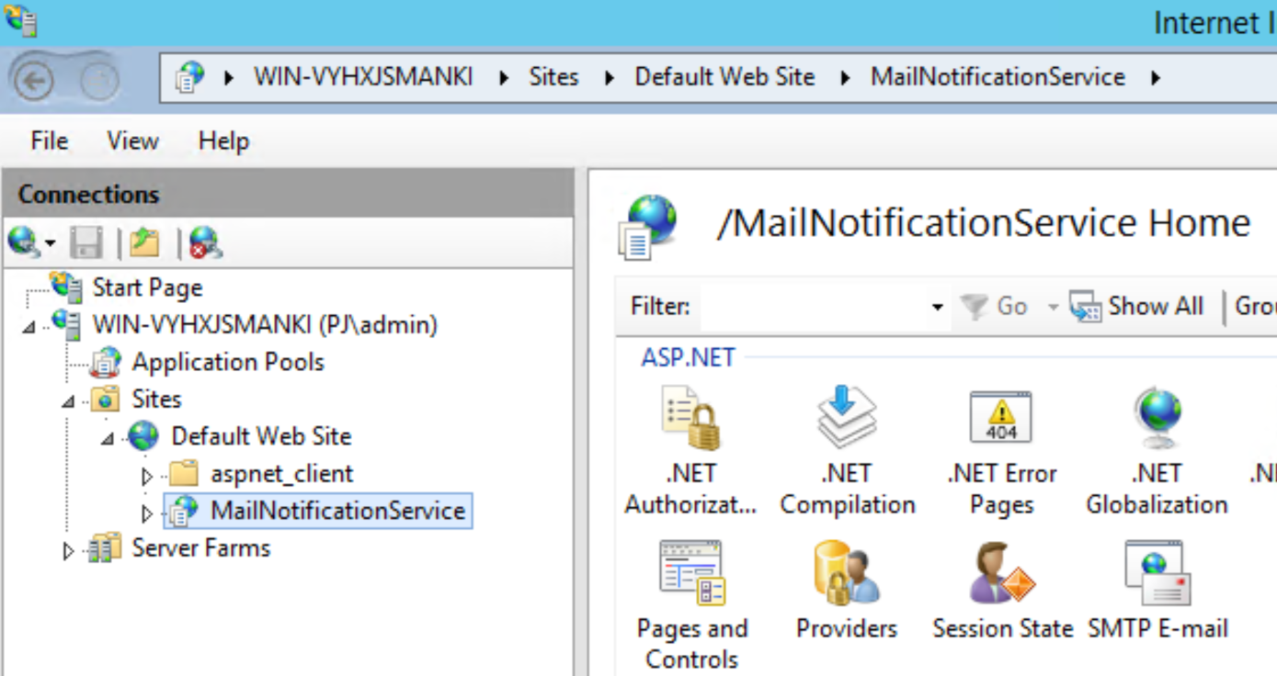This screenshot has height=676, width=1277.
Task: Click the Delete Connection toolbar icon
Action: (x=206, y=243)
